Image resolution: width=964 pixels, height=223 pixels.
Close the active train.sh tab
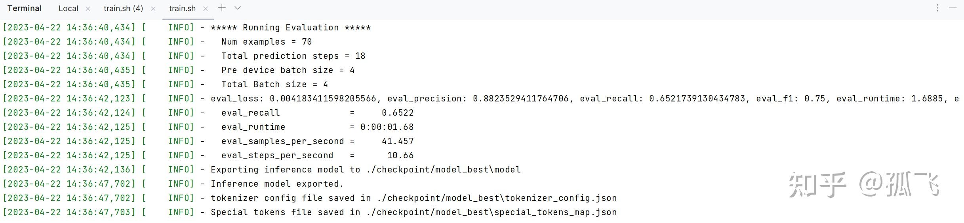pyautogui.click(x=205, y=8)
